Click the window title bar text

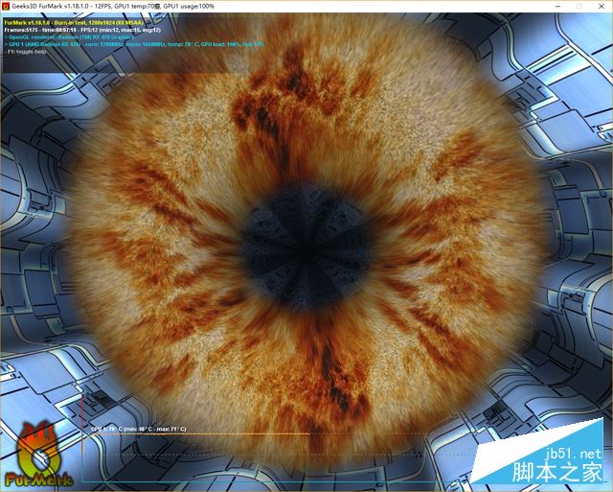click(x=125, y=6)
